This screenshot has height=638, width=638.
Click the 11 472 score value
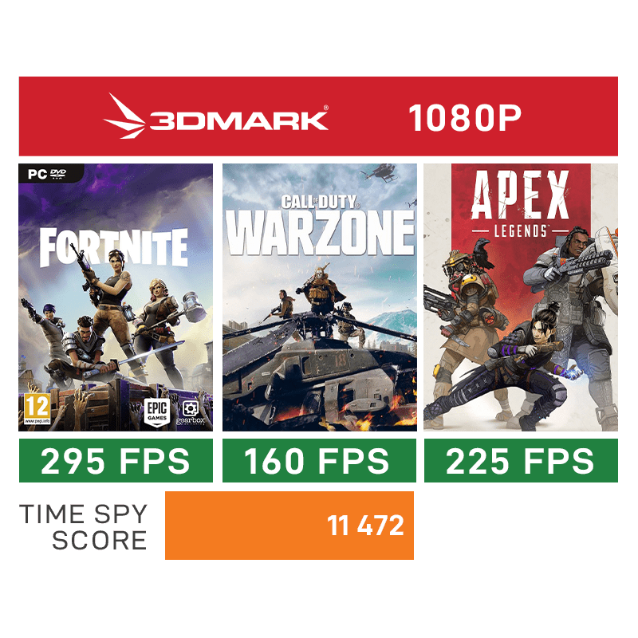[x=365, y=526]
